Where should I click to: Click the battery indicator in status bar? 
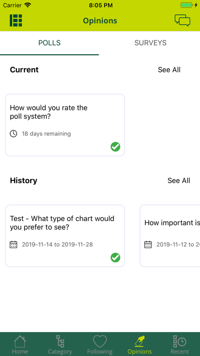(x=186, y=5)
